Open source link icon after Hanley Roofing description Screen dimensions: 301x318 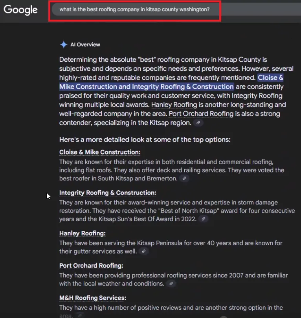pyautogui.click(x=144, y=251)
